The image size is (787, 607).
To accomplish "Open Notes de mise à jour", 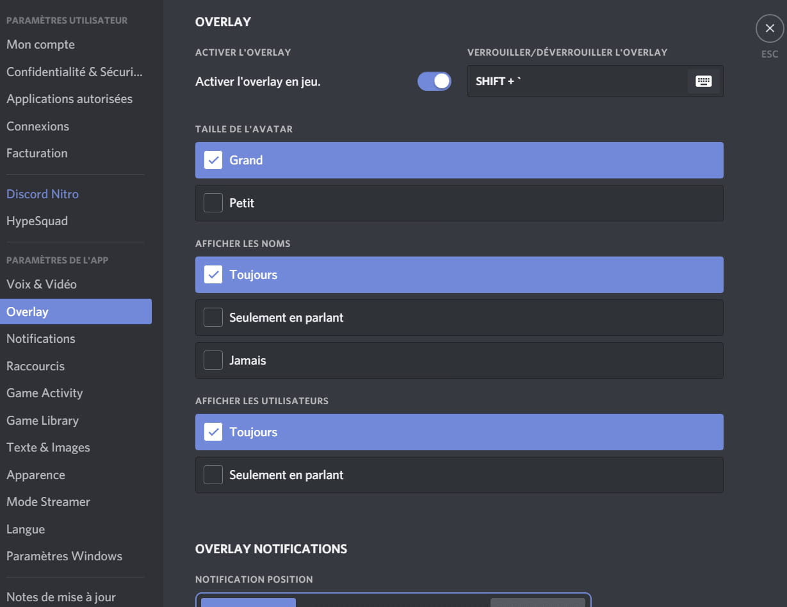I will (61, 597).
